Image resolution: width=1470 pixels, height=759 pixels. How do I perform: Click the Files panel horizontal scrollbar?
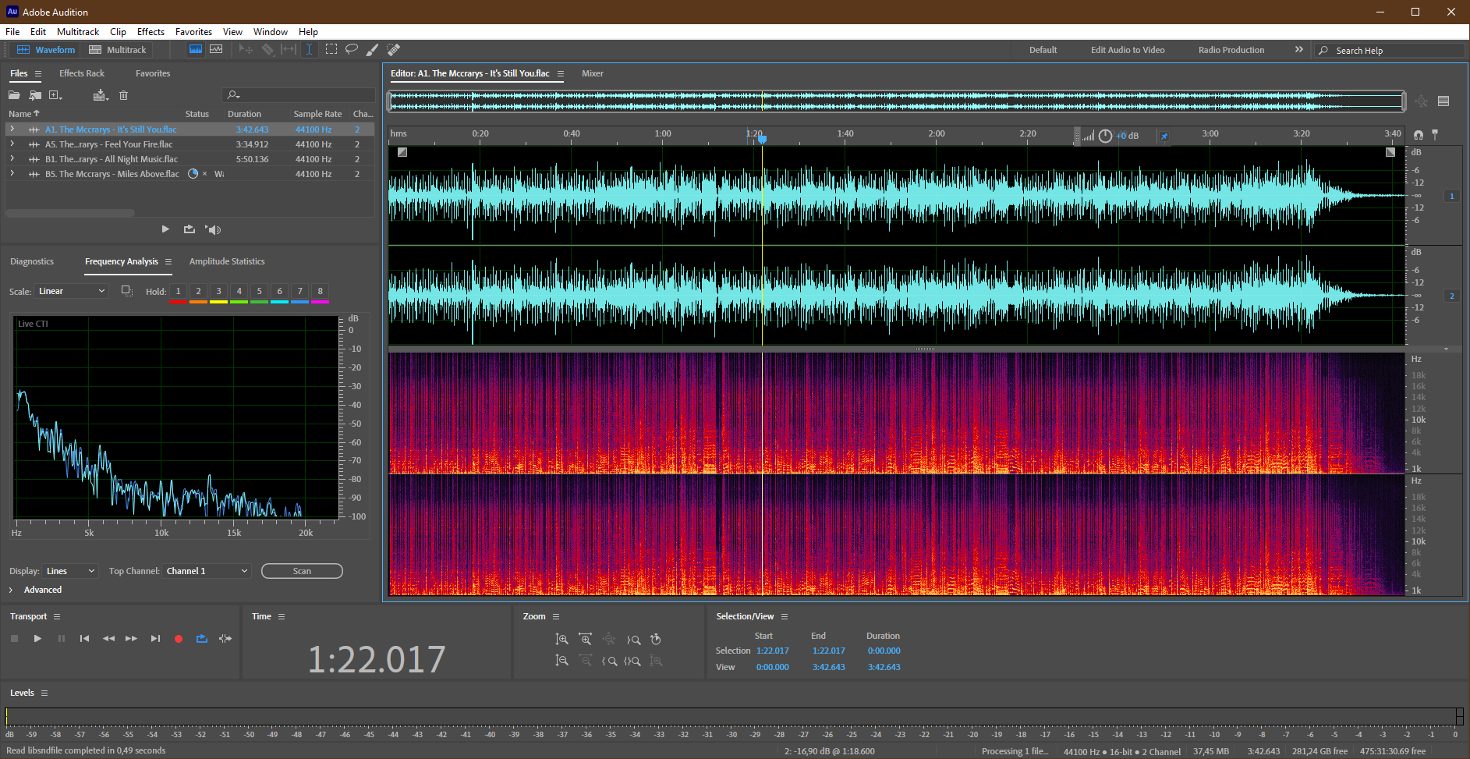pos(70,212)
